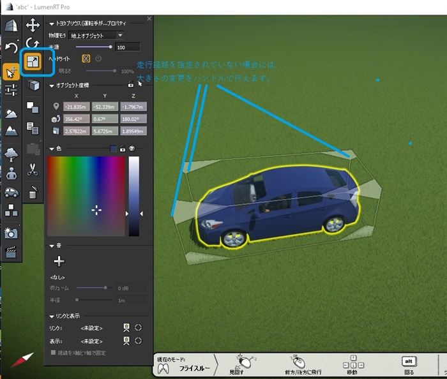
Task: Click the link bookmark star icon
Action: 126,327
